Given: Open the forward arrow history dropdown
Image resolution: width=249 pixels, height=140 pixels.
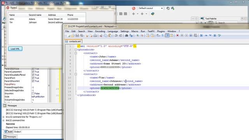Looking at the screenshot, I should pyautogui.click(x=146, y=14).
